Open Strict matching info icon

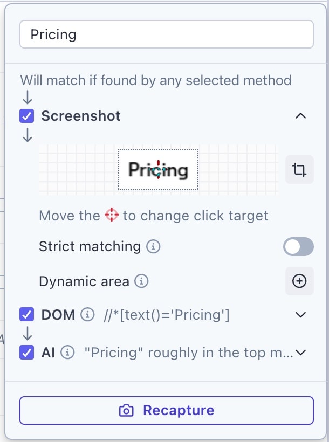coord(153,247)
